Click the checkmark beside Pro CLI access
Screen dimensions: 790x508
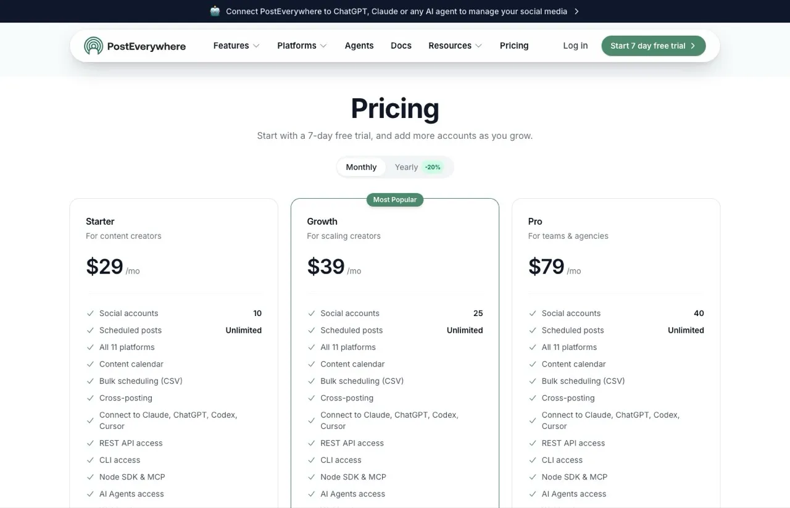(x=533, y=460)
